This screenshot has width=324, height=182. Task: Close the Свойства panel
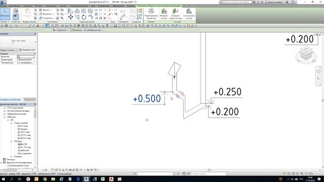click(35, 34)
